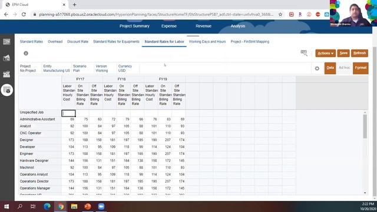Switch to Standard Rates for Equipments tab
The width and height of the screenshot is (377, 212).
point(116,42)
